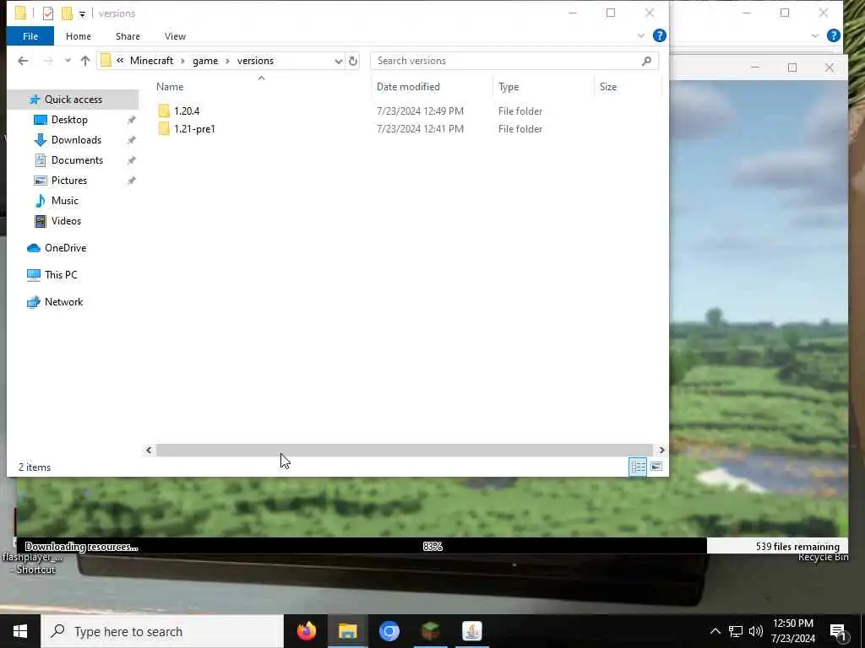The height and width of the screenshot is (648, 865).
Task: Open This PC in navigation pane
Action: pyautogui.click(x=61, y=274)
